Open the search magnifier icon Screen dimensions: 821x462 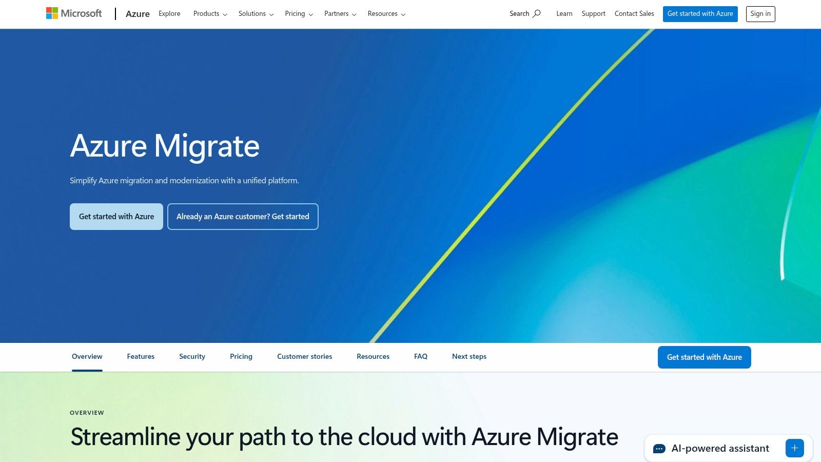[x=536, y=14]
